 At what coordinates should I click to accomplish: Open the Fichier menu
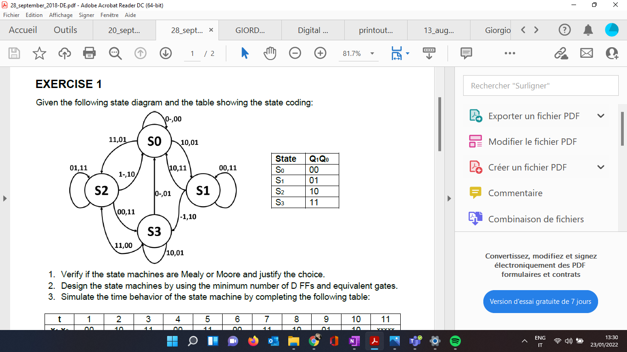pos(11,15)
